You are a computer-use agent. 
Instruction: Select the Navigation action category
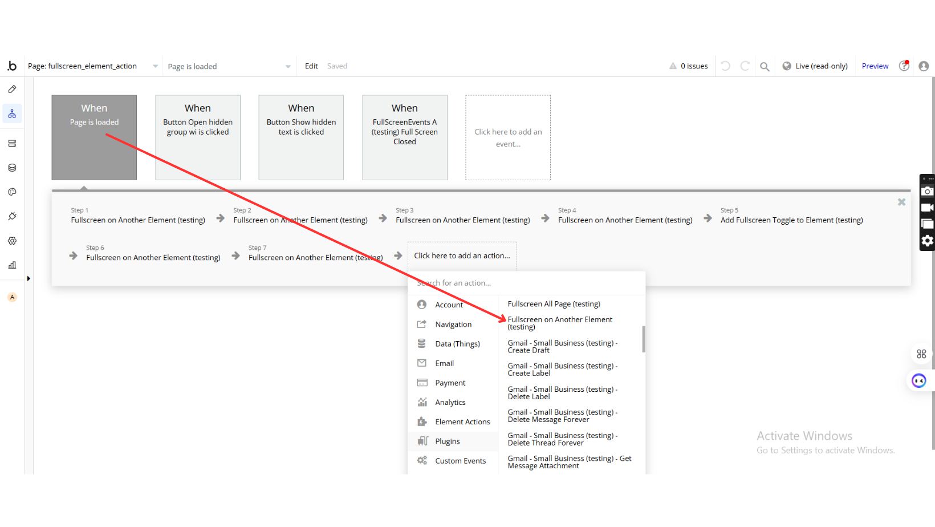coord(454,325)
